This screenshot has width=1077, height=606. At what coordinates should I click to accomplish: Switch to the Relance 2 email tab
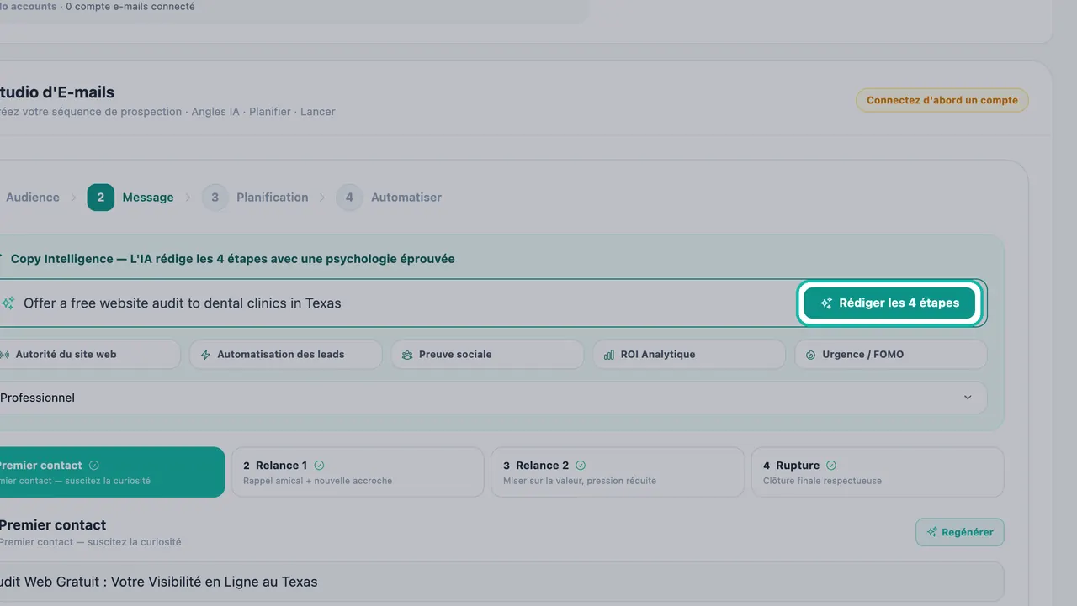[x=618, y=472]
